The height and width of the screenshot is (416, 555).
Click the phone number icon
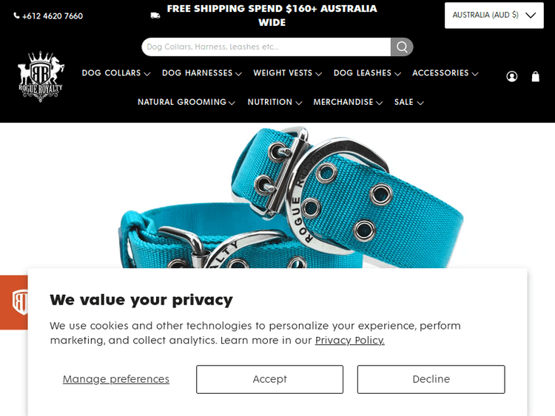(16, 16)
